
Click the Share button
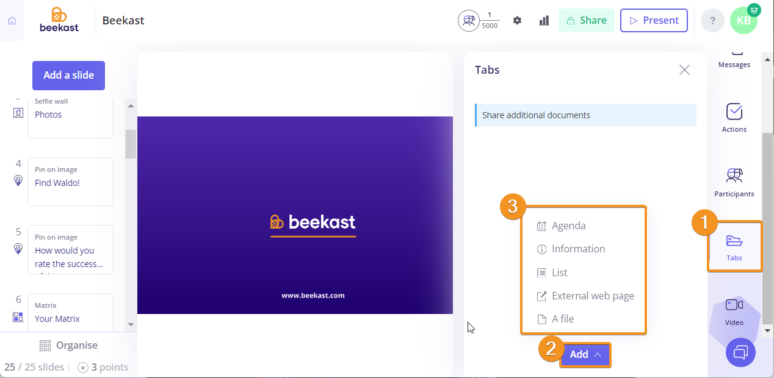coord(587,20)
